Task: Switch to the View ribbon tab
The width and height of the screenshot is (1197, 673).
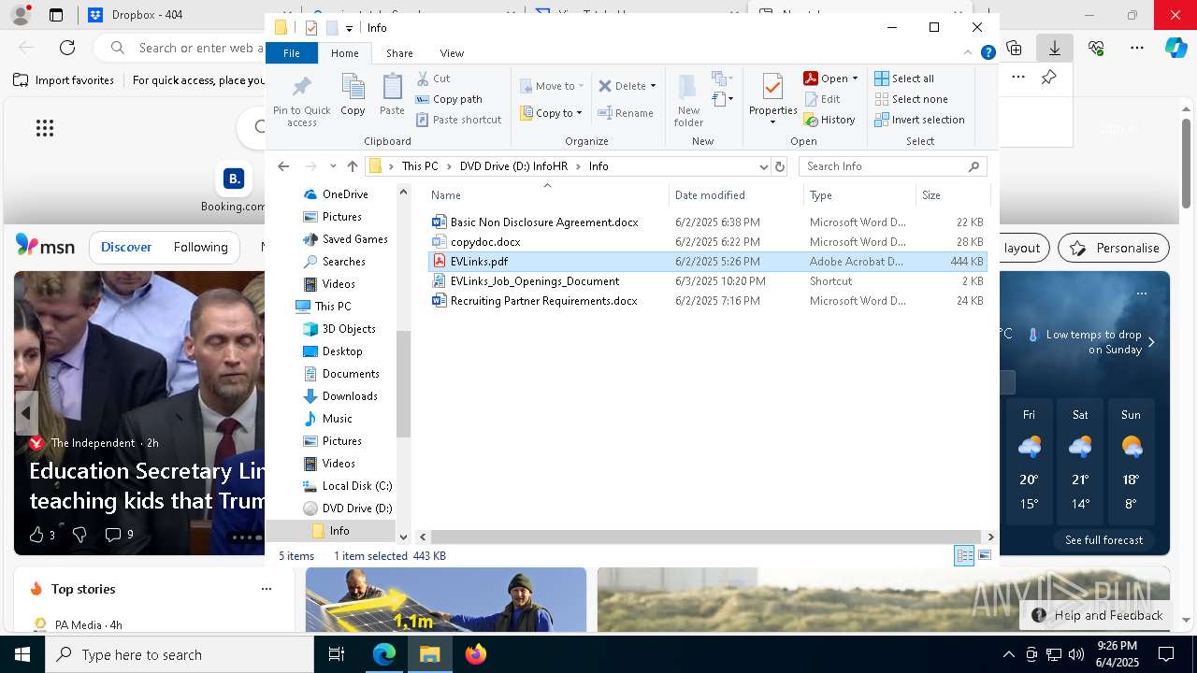Action: tap(452, 53)
